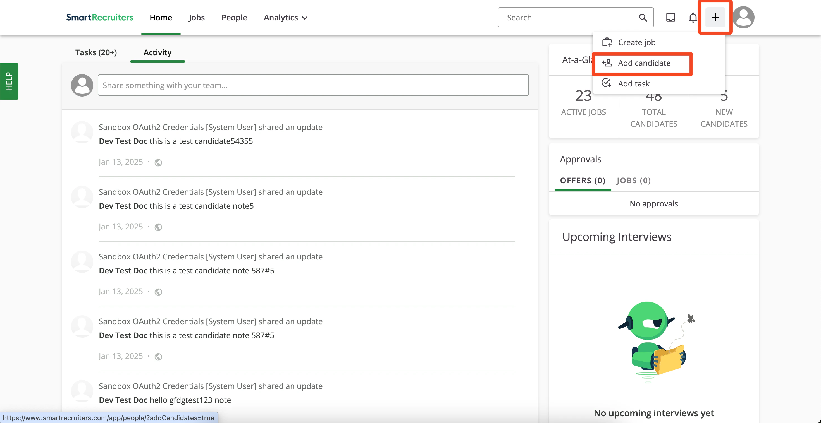Click the SmartRecruiters logo

click(x=99, y=17)
